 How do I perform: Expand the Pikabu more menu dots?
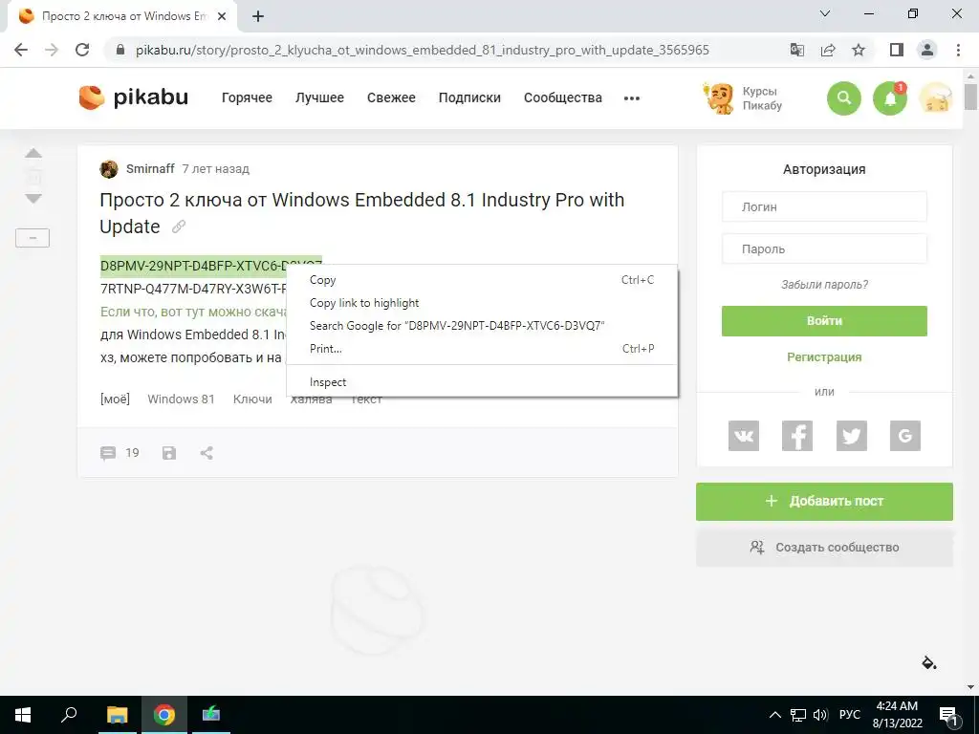(x=632, y=98)
